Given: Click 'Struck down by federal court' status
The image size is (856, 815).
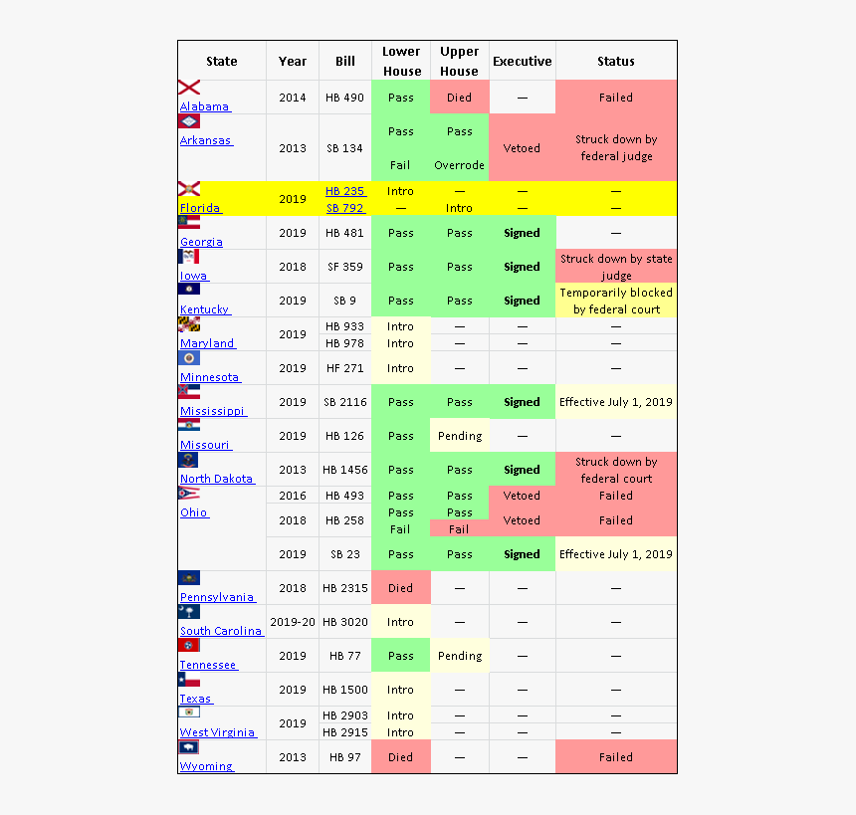Looking at the screenshot, I should pos(616,470).
